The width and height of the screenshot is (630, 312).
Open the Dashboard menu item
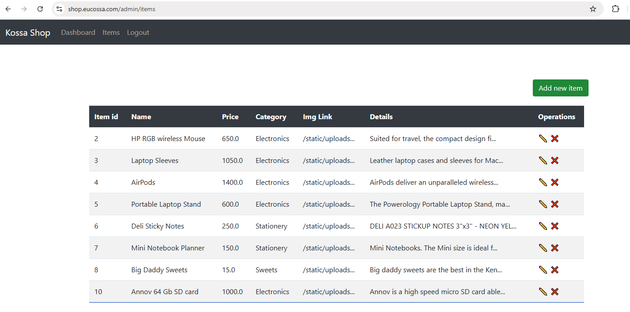click(x=78, y=32)
